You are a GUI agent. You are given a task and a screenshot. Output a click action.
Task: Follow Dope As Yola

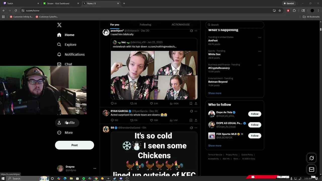pyautogui.click(x=255, y=114)
